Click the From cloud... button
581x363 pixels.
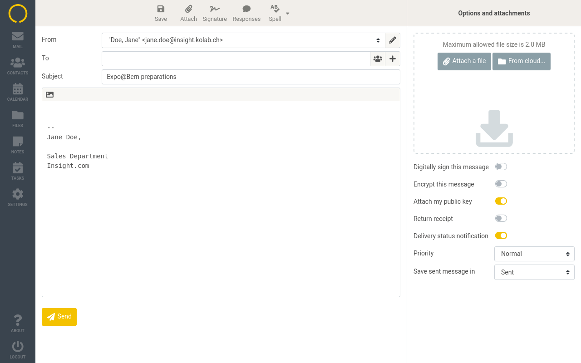pos(522,61)
